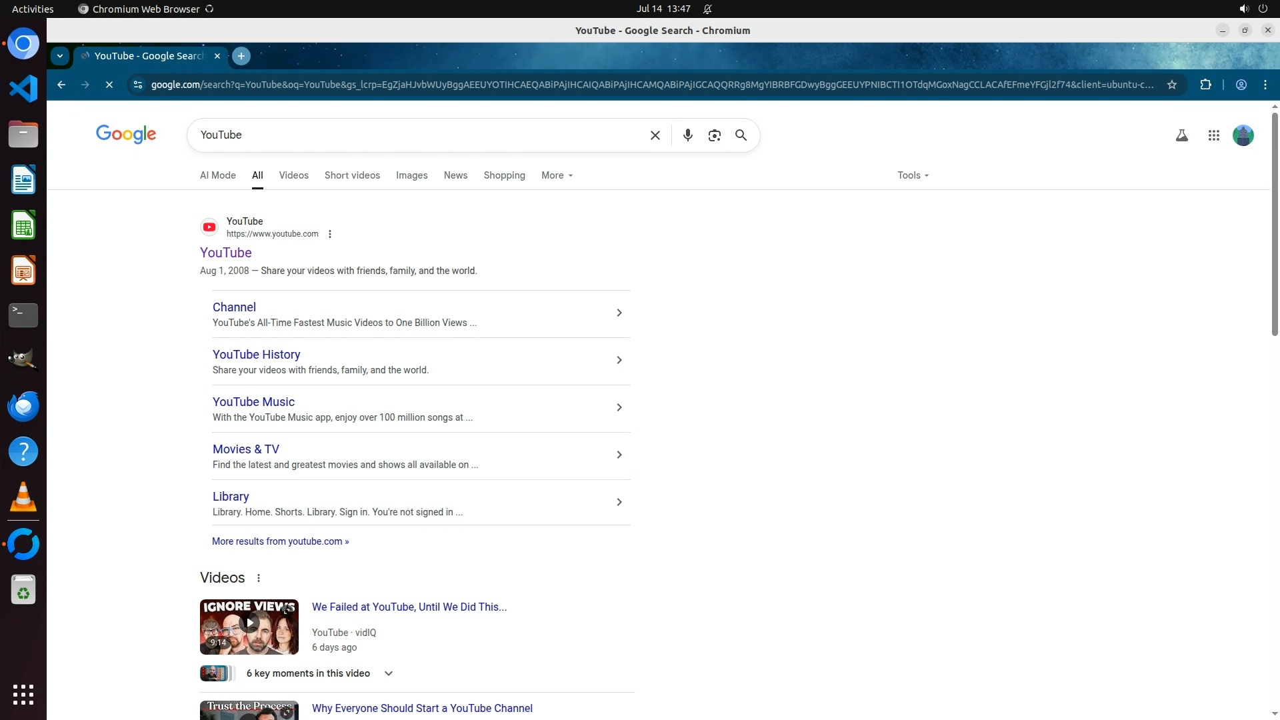Click the voice search microphone icon
Screen dimensions: 1280x720
[687, 135]
